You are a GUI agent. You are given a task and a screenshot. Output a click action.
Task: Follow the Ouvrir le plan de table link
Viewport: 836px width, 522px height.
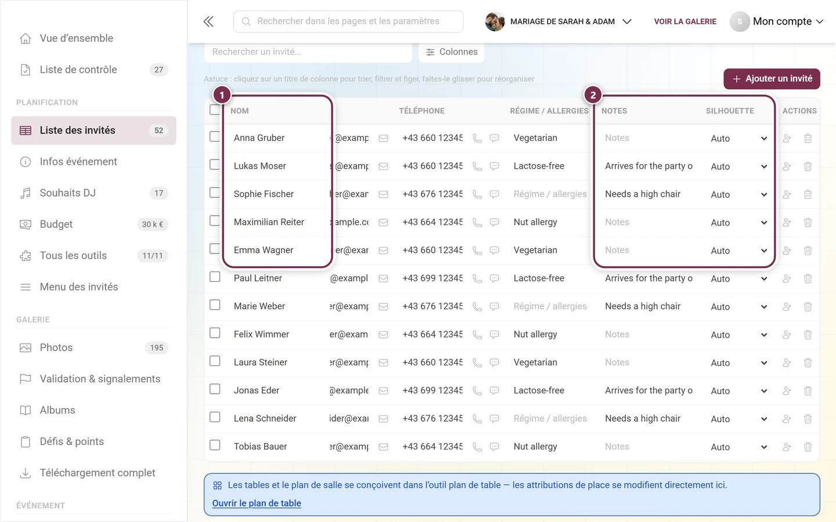257,503
